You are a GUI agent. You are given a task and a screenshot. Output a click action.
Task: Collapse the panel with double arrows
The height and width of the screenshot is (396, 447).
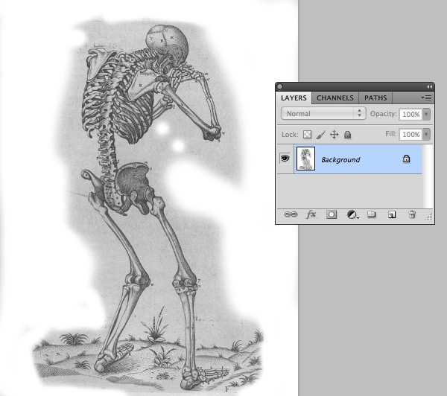pos(429,86)
